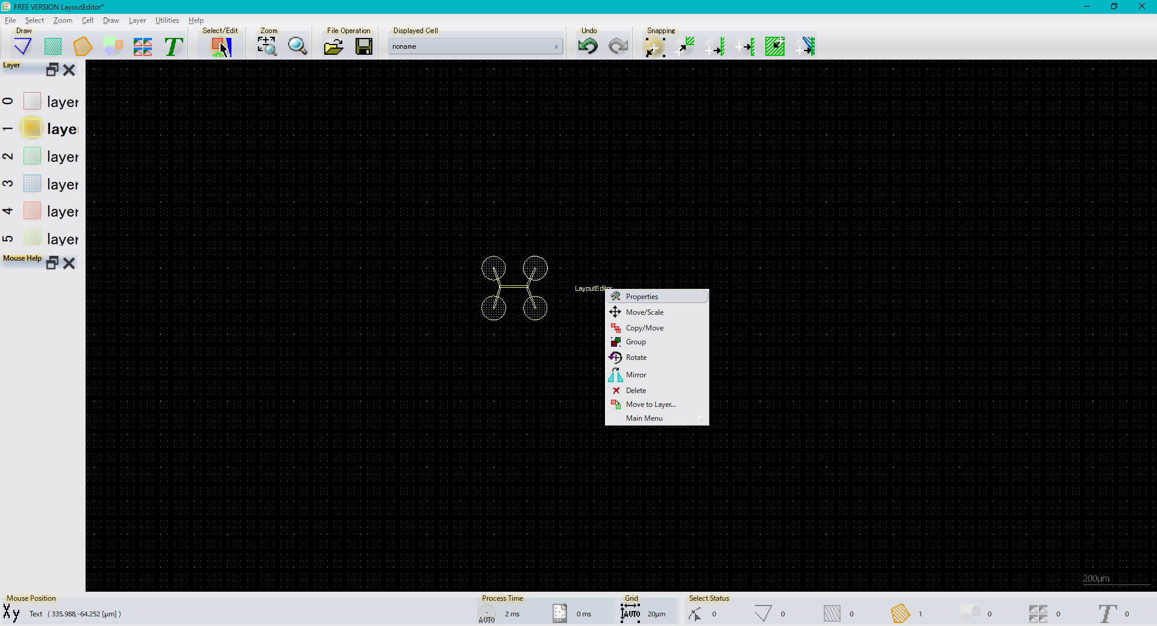This screenshot has width=1157, height=626.
Task: Undo the last action
Action: 588,46
